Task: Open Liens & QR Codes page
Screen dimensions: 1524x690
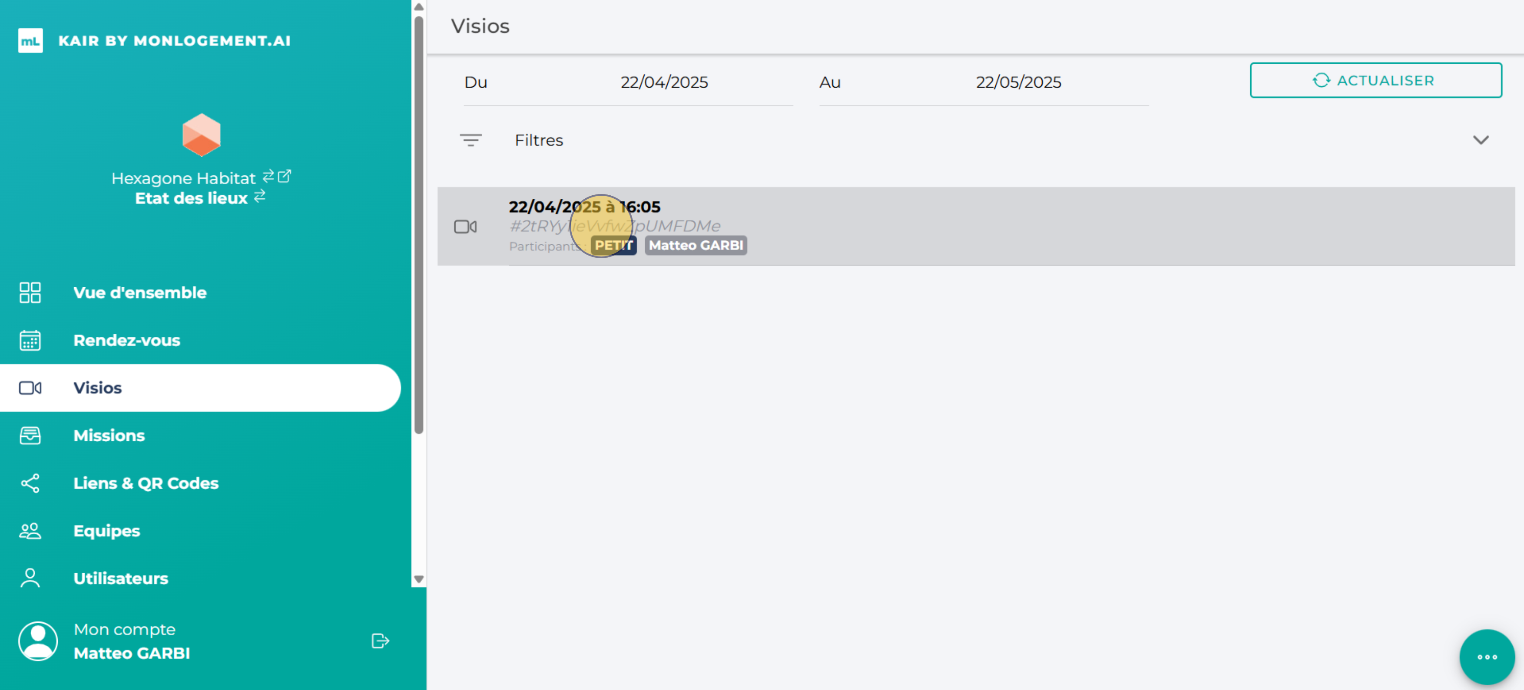Action: coord(146,483)
